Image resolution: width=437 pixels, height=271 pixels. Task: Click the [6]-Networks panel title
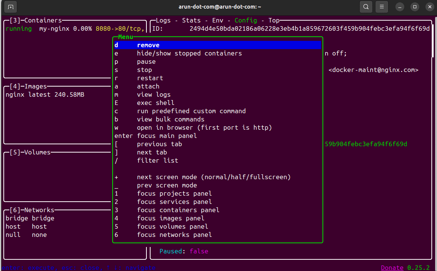coord(32,210)
